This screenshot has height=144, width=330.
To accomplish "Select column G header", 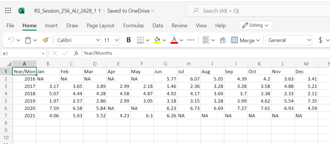I will click(x=165, y=64).
